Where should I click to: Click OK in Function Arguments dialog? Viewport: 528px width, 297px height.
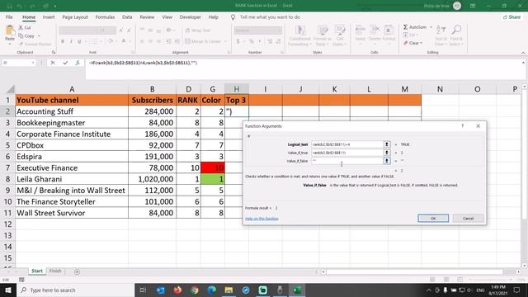[x=433, y=218]
